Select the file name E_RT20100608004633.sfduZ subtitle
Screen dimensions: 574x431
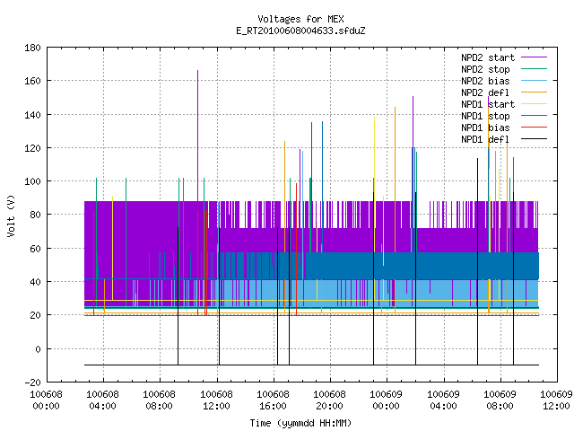click(x=300, y=31)
